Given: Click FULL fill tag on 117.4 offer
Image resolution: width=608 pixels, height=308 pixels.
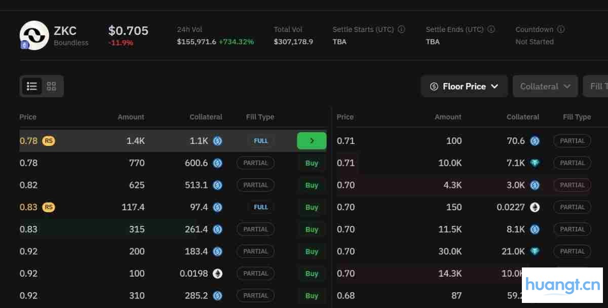Looking at the screenshot, I should (x=260, y=207).
